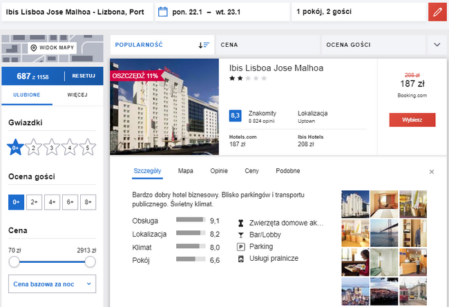The width and height of the screenshot is (449, 307).
Task: Close the hotel details panel
Action: tap(432, 172)
